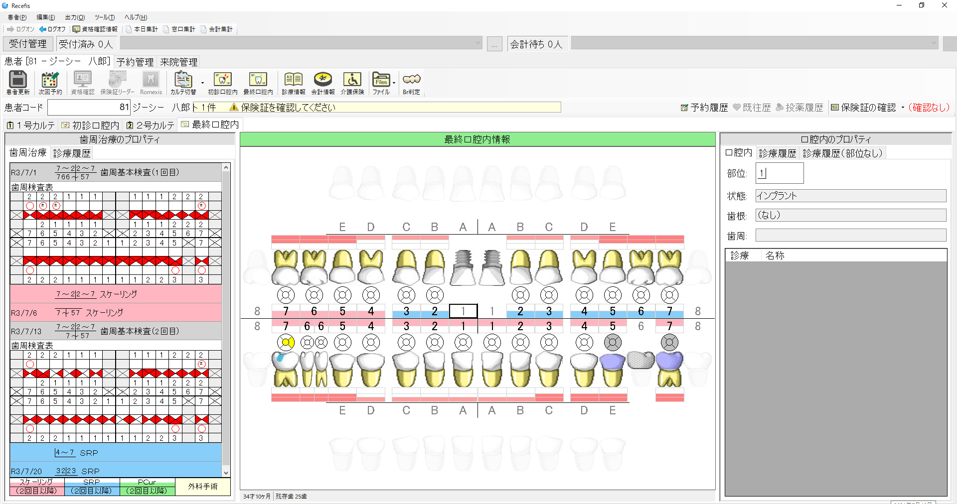Click the カルテ切替 clipboard icon
957x504 pixels.
tap(183, 83)
